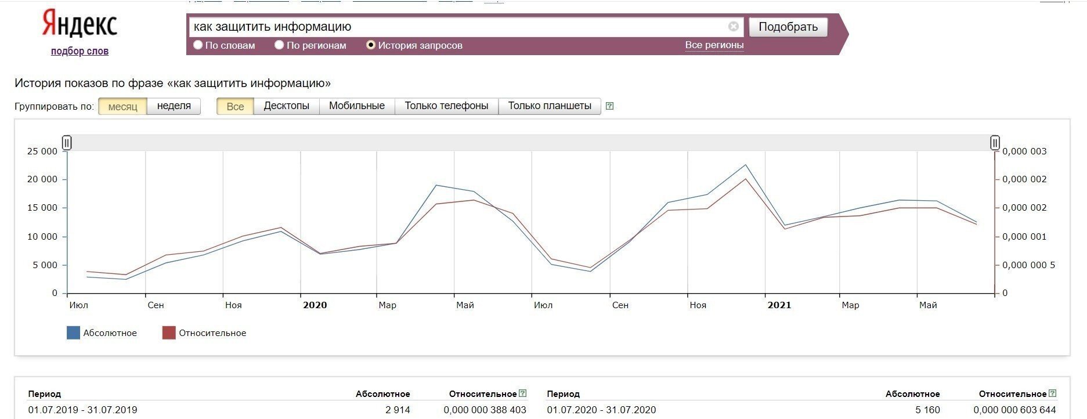This screenshot has width=1087, height=419.
Task: Show Только планшеты data
Action: [x=550, y=106]
